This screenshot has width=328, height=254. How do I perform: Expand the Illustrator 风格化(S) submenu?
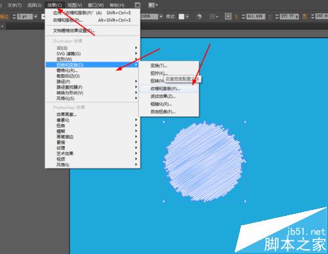[92, 98]
